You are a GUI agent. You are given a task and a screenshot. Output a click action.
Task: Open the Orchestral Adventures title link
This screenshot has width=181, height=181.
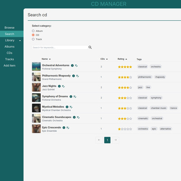point(56,65)
